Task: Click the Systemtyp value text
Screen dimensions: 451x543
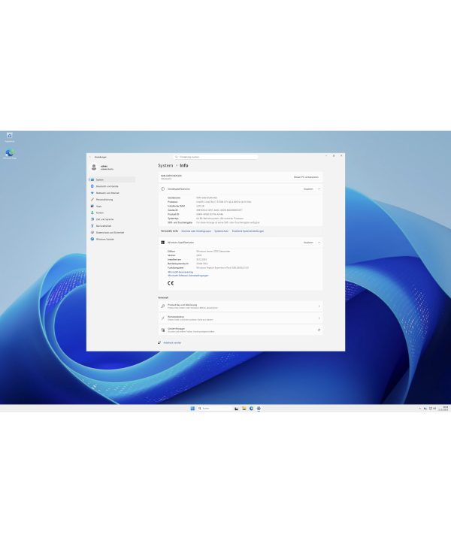Action: pos(219,219)
